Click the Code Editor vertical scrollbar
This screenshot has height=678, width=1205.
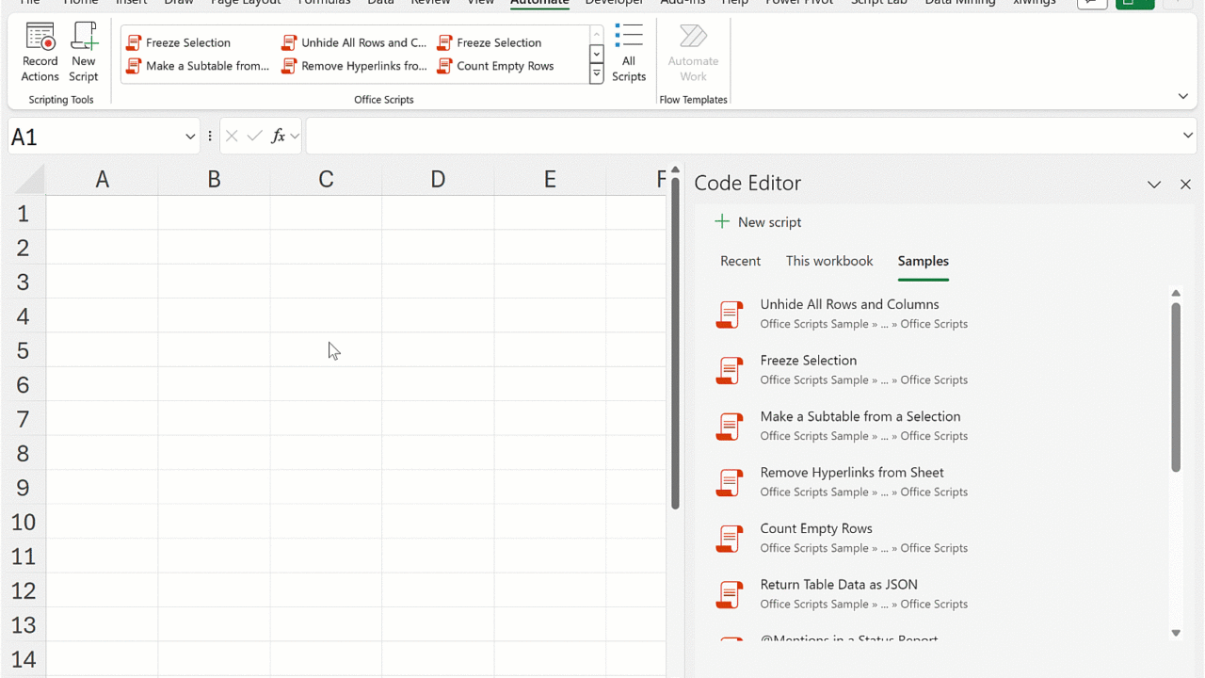click(x=1176, y=386)
